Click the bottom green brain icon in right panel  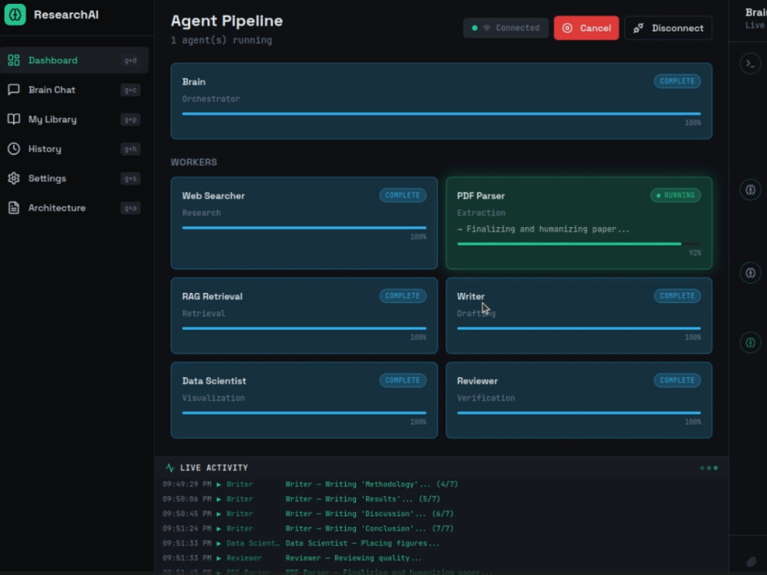(750, 343)
